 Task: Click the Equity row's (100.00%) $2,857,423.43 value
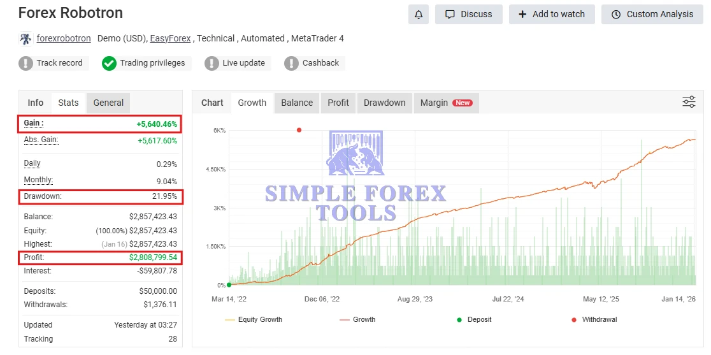[136, 231]
